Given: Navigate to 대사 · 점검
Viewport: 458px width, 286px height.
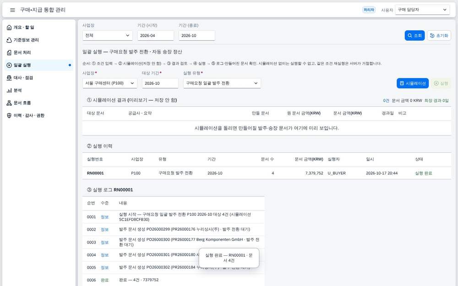Looking at the screenshot, I should pos(39,78).
